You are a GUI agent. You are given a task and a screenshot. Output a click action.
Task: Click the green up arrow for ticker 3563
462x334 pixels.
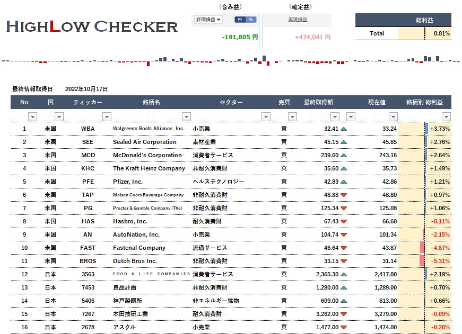(344, 274)
